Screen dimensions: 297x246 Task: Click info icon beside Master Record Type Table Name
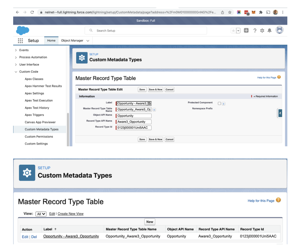tap(154, 109)
